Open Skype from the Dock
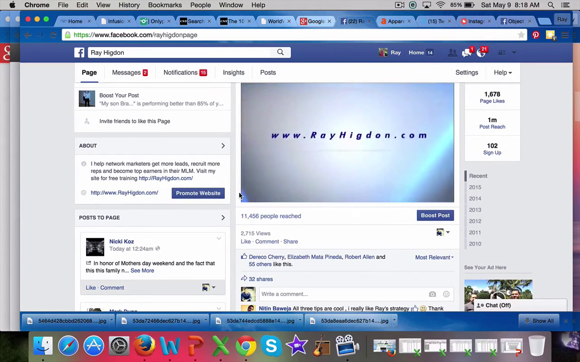This screenshot has width=580, height=362. click(x=271, y=346)
